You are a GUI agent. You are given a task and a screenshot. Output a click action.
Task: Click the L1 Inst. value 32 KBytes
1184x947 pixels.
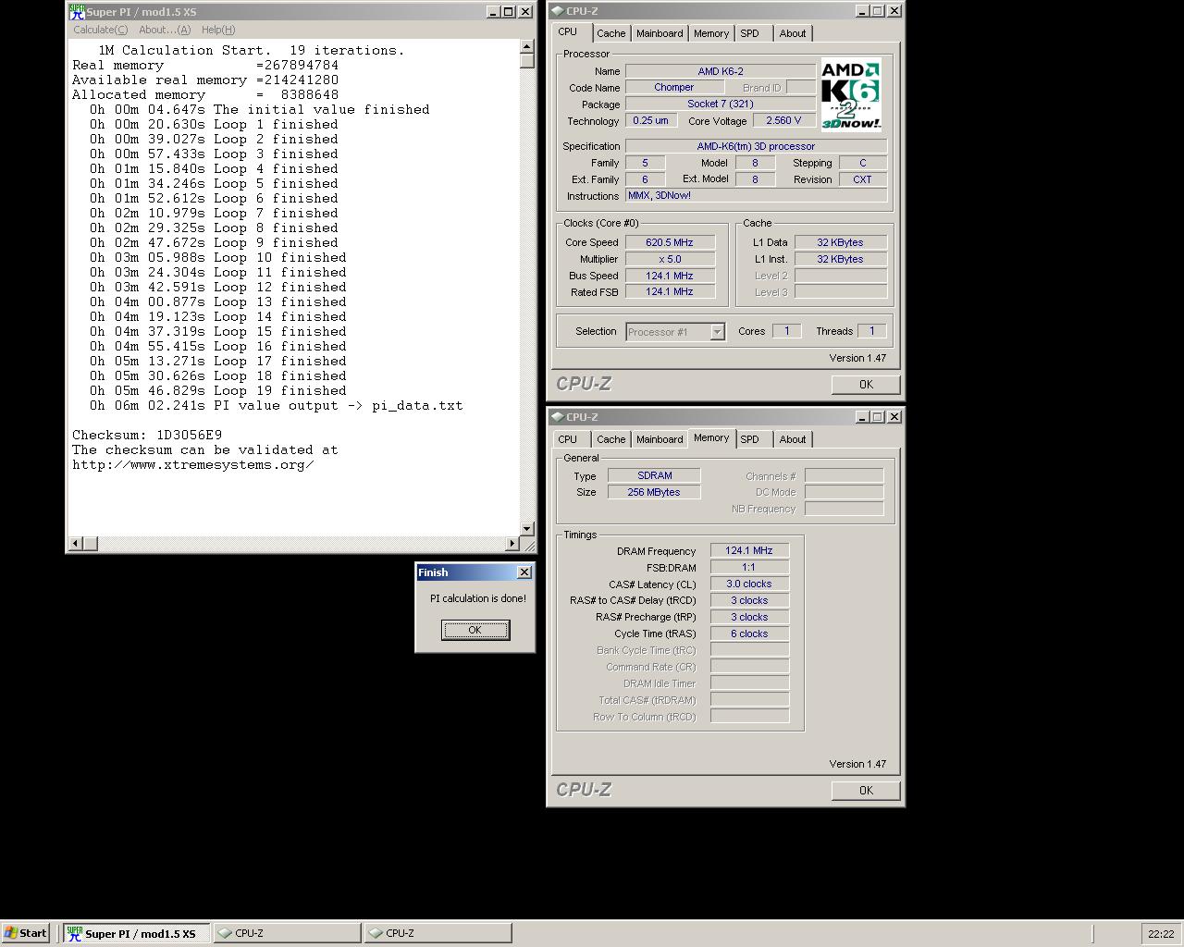pyautogui.click(x=840, y=259)
